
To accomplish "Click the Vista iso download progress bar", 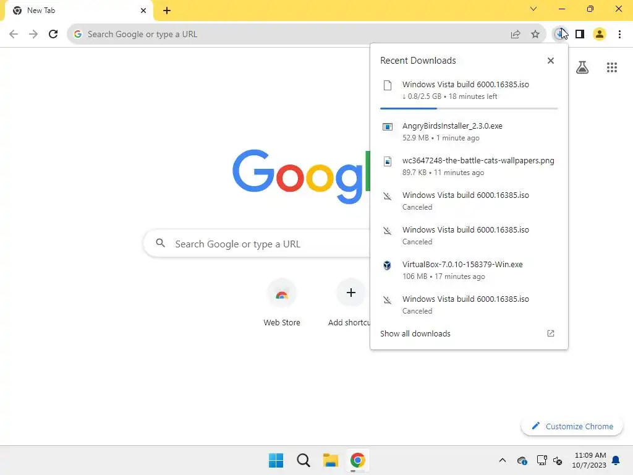I will pyautogui.click(x=469, y=108).
